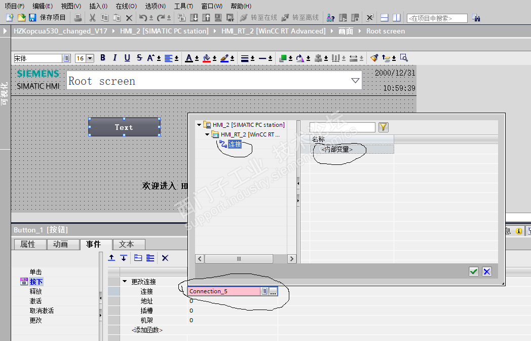Open the 视图(V) menu
This screenshot has height=341, width=531.
71,6
